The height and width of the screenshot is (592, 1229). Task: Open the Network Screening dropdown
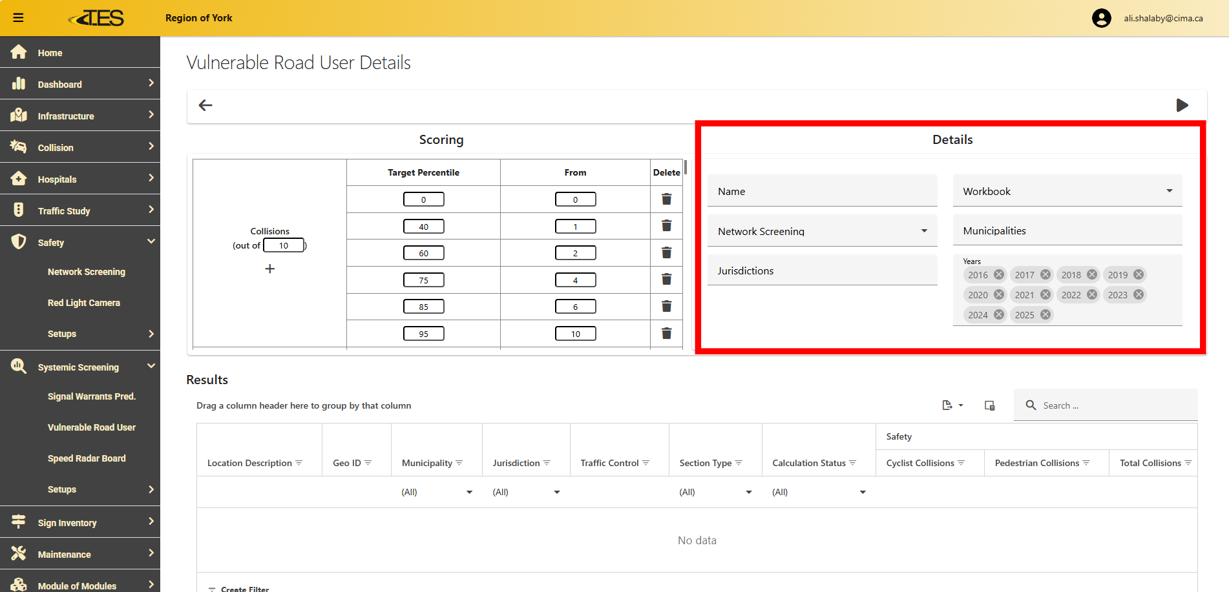(x=822, y=231)
